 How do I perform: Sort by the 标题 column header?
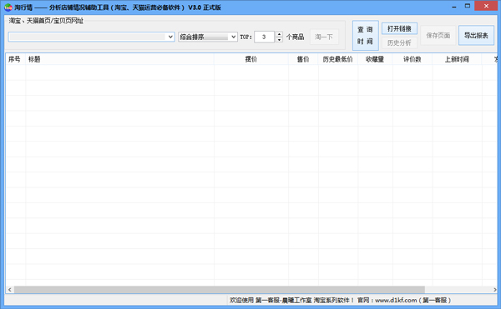(x=119, y=59)
